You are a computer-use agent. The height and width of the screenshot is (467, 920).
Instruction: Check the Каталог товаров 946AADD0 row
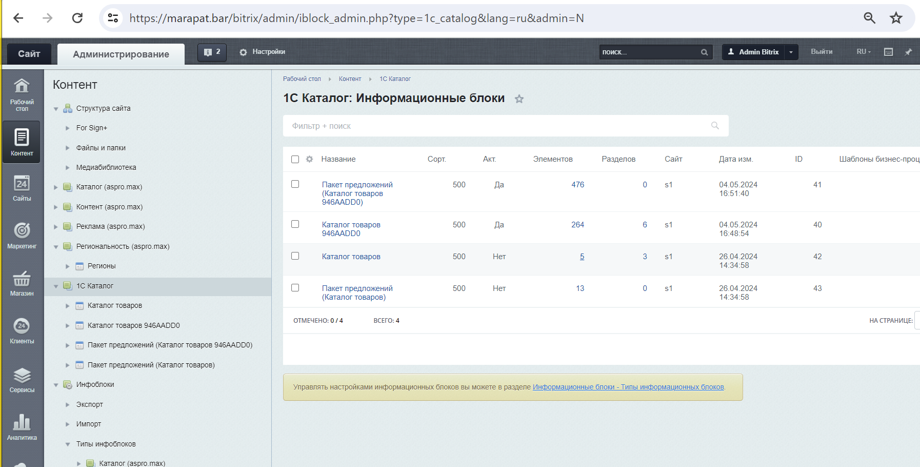tap(295, 224)
